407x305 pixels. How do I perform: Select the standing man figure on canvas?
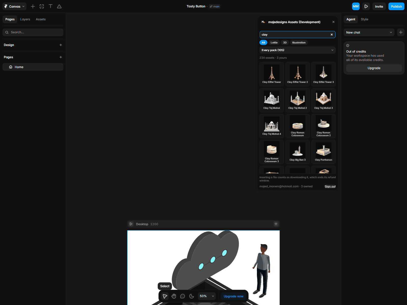[x=262, y=271]
